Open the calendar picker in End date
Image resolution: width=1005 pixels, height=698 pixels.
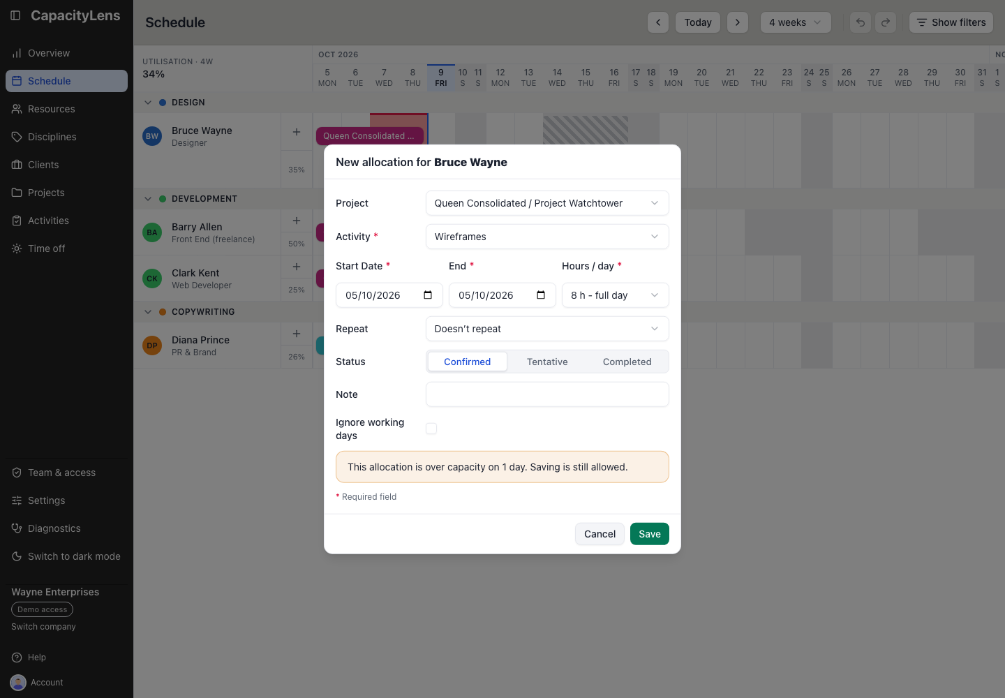point(541,295)
